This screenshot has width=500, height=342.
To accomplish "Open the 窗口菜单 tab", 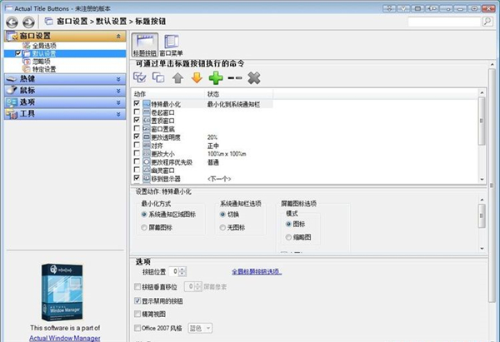I will tap(172, 45).
